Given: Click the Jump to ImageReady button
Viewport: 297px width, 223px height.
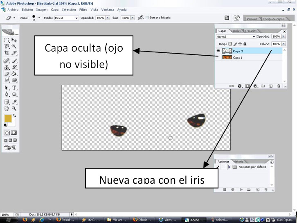Looking at the screenshot, I should [10, 148].
